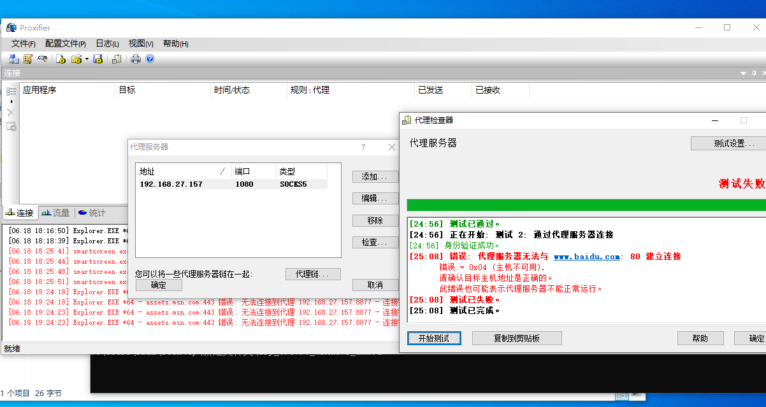Click the 类型 column header in proxy list
The width and height of the screenshot is (766, 407).
pos(302,171)
